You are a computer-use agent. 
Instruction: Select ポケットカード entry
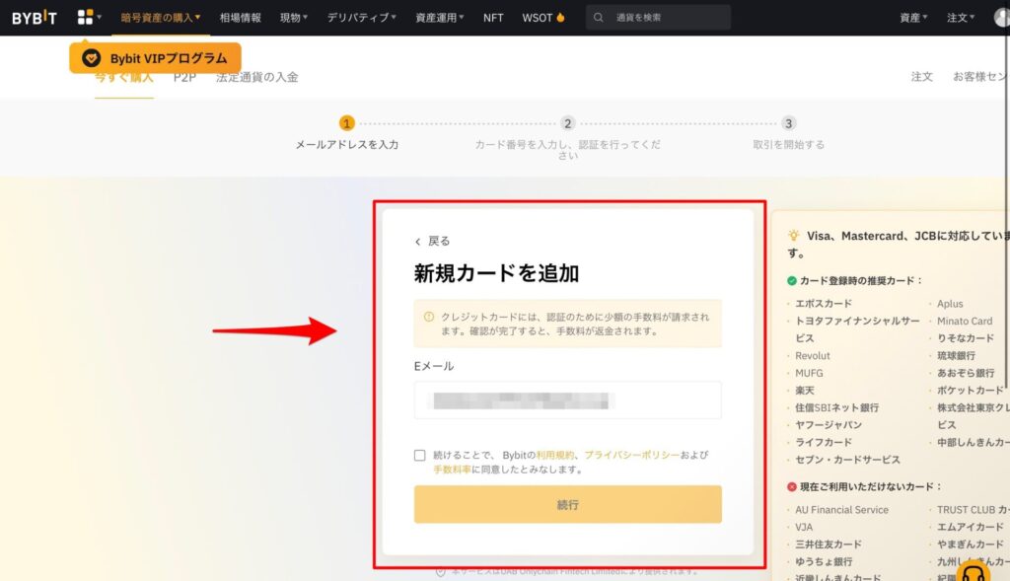pos(971,391)
